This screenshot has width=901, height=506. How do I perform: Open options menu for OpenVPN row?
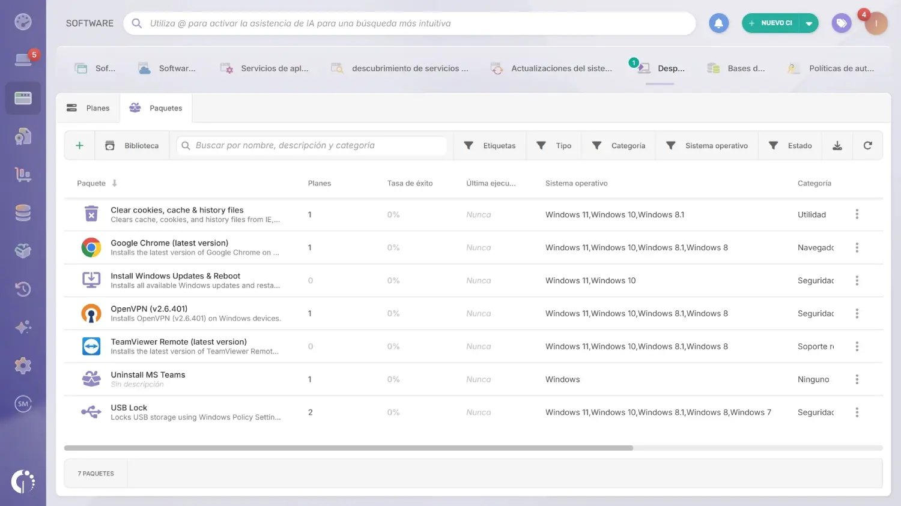click(x=857, y=313)
